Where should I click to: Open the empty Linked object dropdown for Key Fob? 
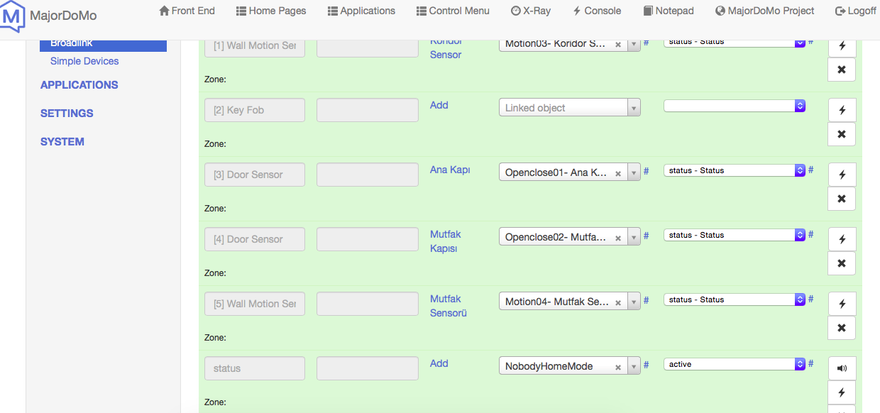(x=570, y=108)
